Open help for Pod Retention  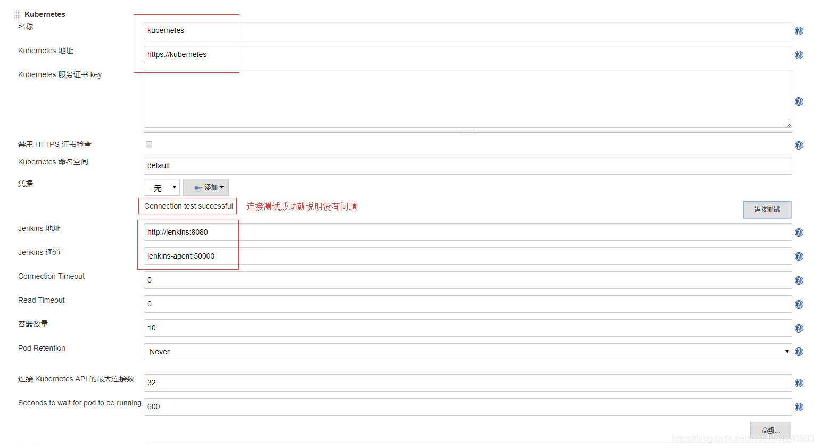(x=798, y=352)
